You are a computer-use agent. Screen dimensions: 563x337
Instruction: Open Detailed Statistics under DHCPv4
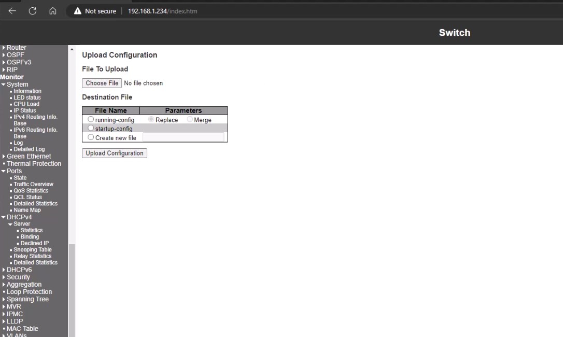click(36, 263)
